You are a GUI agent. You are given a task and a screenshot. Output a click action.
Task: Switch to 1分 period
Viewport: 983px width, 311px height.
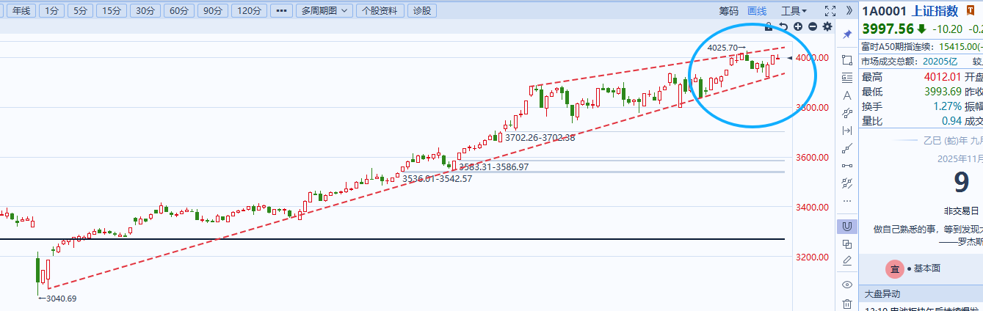(x=50, y=10)
